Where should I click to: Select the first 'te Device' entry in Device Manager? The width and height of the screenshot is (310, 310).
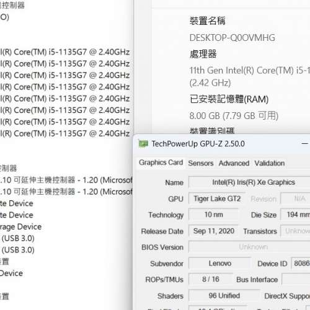click(17, 203)
